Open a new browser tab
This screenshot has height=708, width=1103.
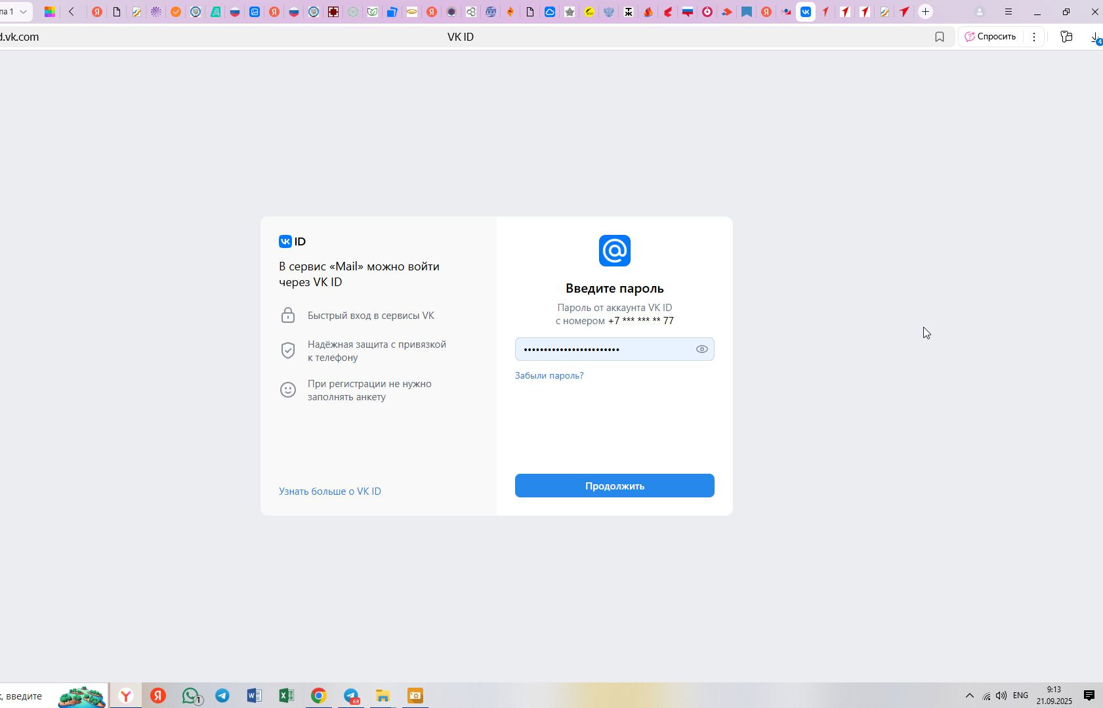(925, 12)
